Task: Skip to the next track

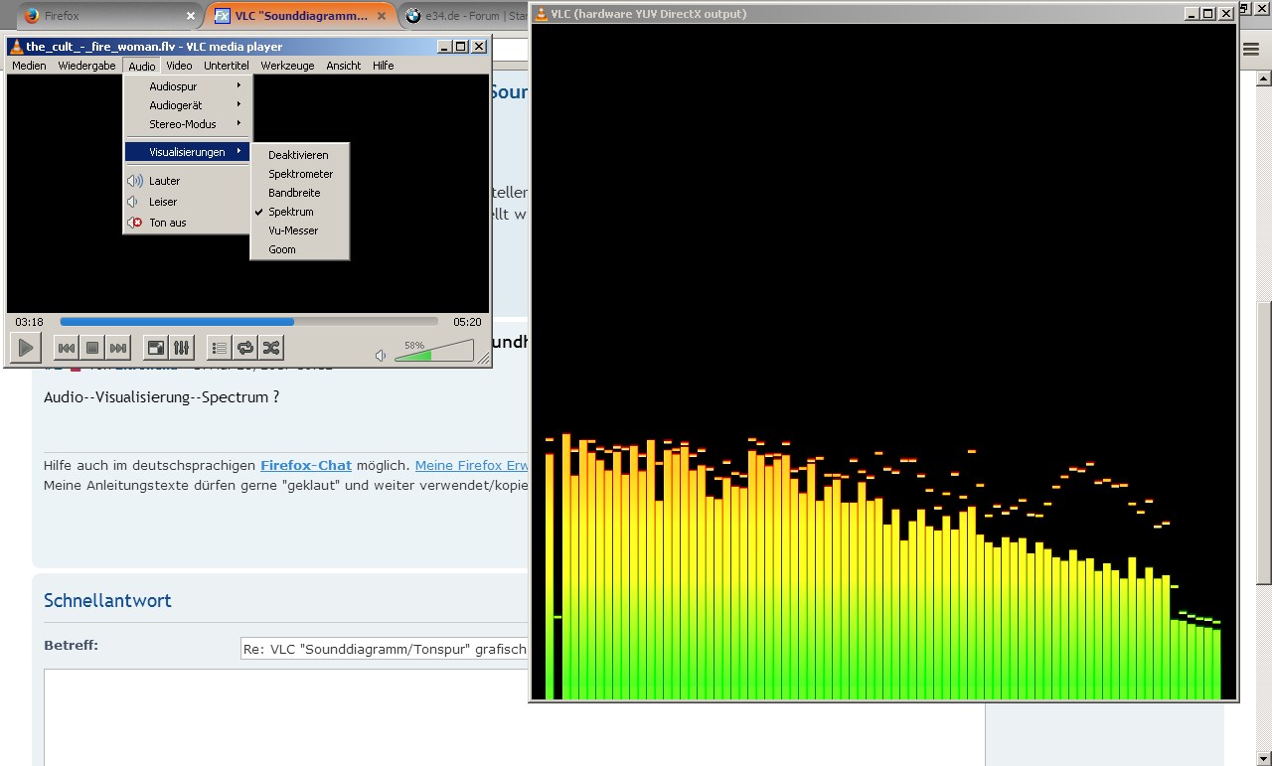Action: click(x=118, y=348)
